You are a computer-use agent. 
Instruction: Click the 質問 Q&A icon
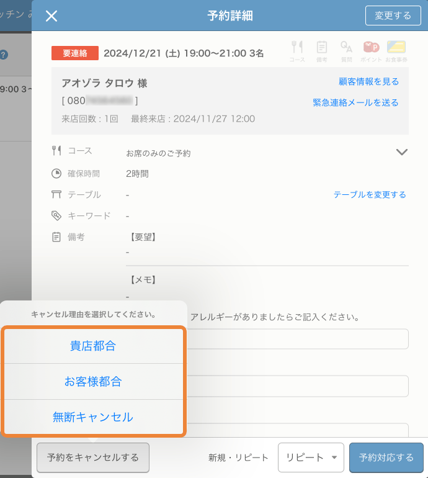pos(346,48)
